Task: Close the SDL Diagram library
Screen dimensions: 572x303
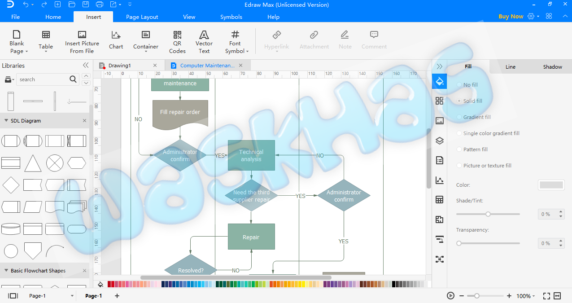Action: [84, 121]
